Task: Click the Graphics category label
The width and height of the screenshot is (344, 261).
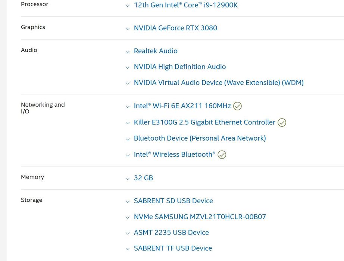Action: (33, 27)
